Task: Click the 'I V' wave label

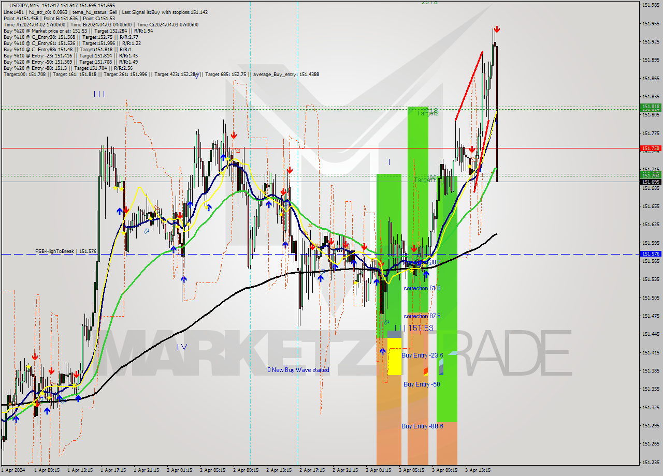Action: tap(182, 347)
